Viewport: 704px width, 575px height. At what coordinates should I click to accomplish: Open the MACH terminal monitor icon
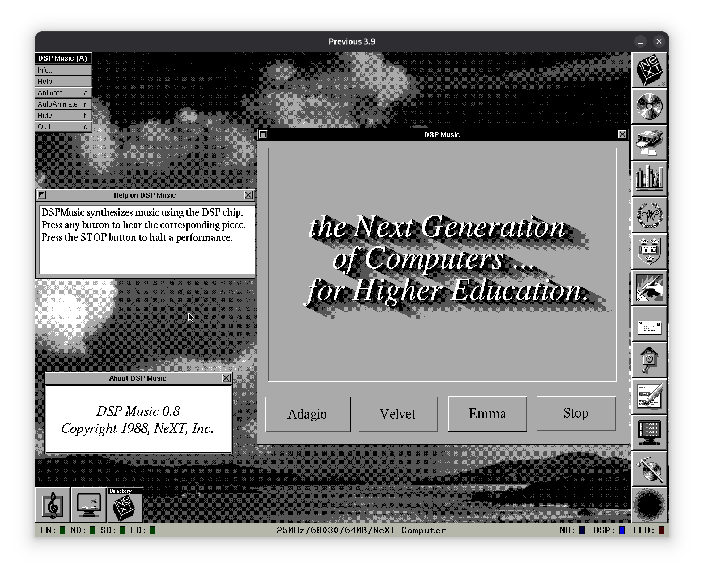(x=650, y=433)
